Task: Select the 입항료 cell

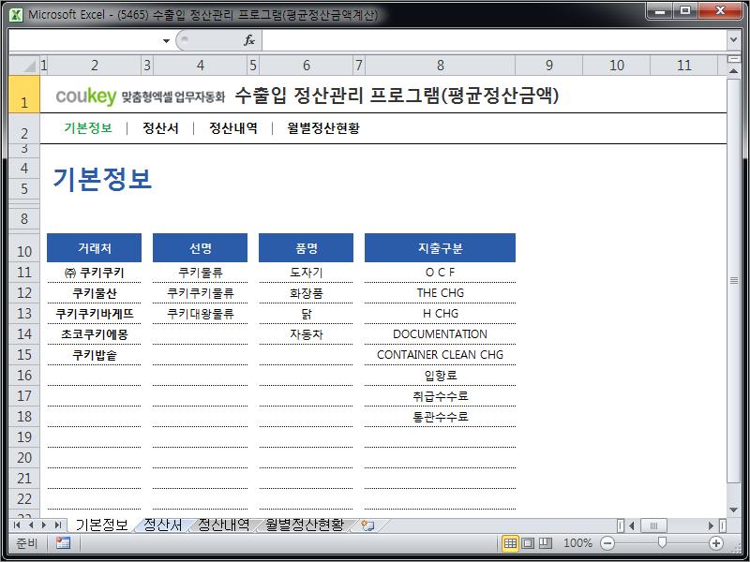Action: coord(440,376)
